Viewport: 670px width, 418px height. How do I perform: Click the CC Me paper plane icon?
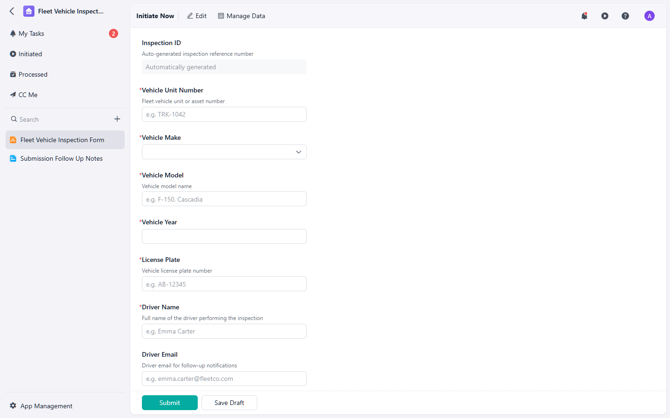[13, 95]
